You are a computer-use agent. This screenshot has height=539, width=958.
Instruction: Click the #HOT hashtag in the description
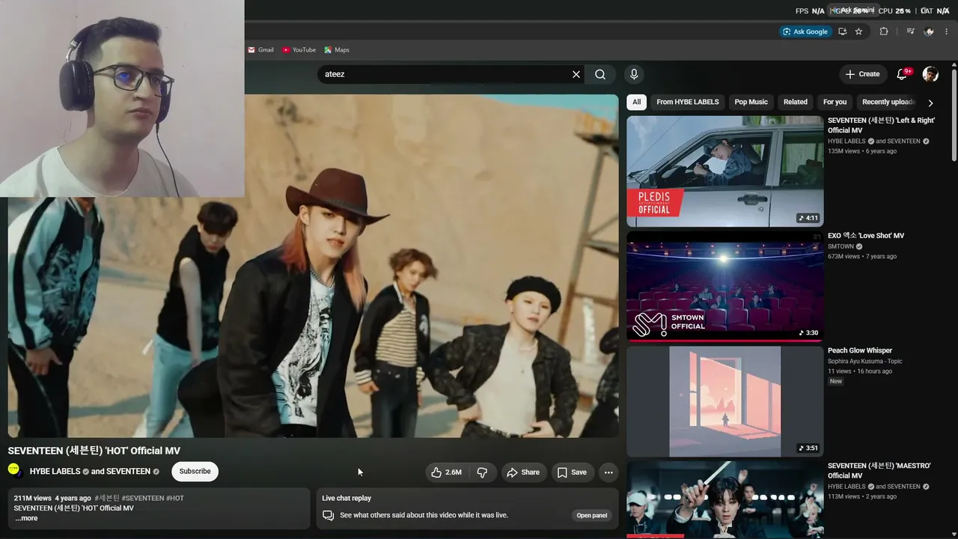click(175, 499)
